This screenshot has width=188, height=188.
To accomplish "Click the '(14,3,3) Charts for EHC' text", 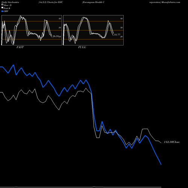I will pyautogui.click(x=51, y=2).
